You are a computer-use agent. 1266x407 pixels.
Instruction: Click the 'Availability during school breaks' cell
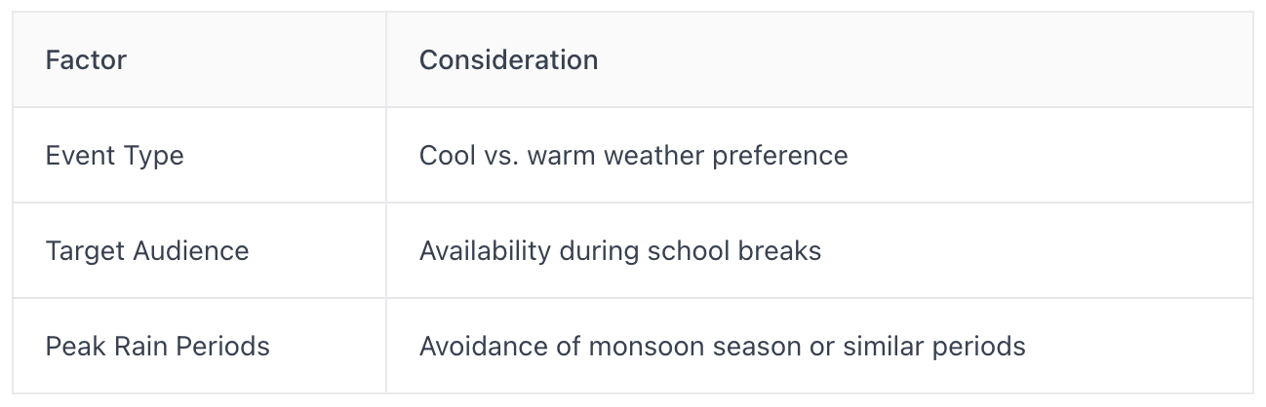[819, 250]
